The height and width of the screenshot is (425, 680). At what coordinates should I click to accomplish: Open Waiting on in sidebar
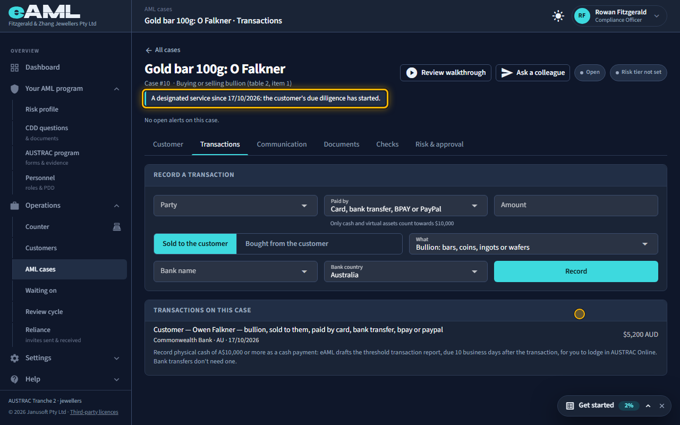[69, 291]
